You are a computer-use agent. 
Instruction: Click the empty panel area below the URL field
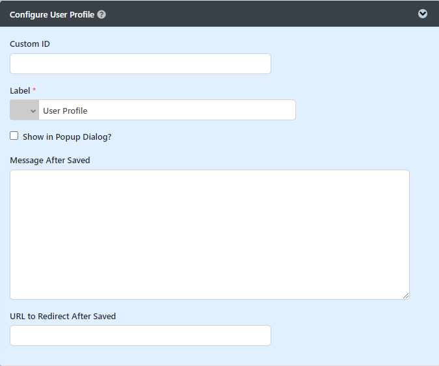(x=219, y=355)
